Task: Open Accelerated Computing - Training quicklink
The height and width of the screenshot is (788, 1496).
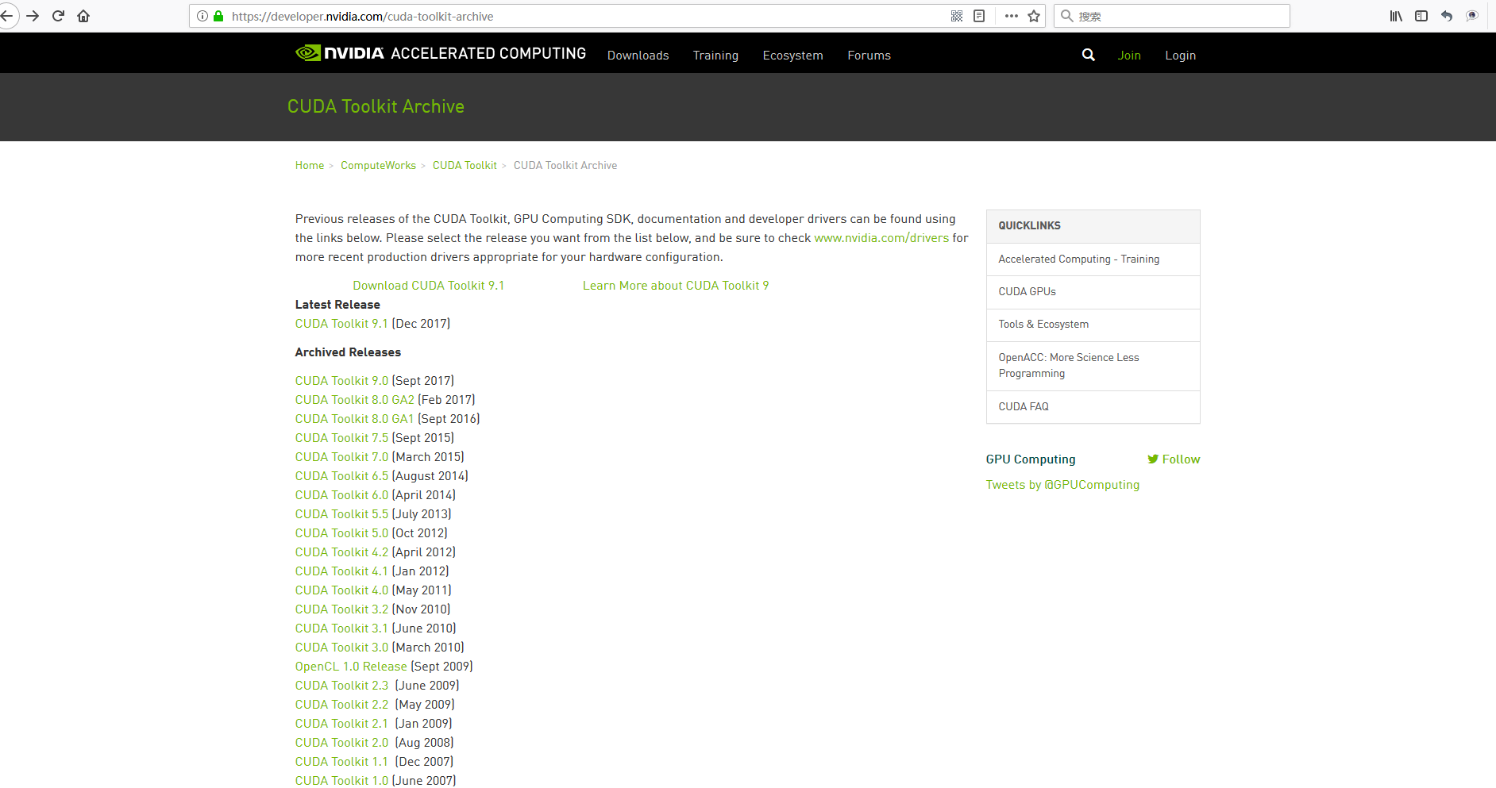Action: click(x=1093, y=259)
